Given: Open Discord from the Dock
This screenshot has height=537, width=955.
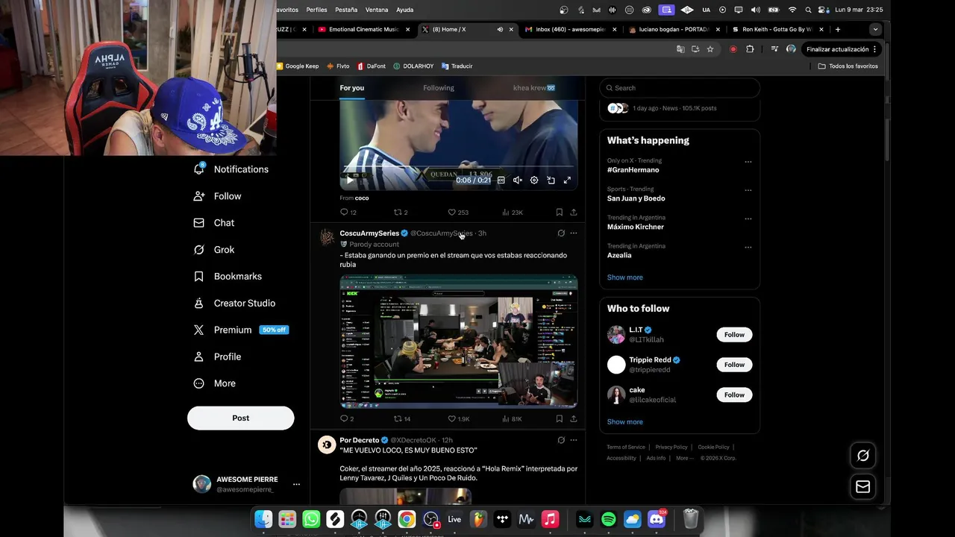Looking at the screenshot, I should point(657,519).
